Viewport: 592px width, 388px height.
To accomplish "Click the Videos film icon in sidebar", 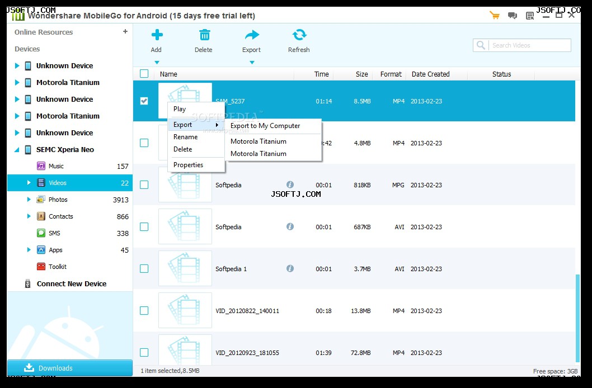I will pyautogui.click(x=41, y=182).
